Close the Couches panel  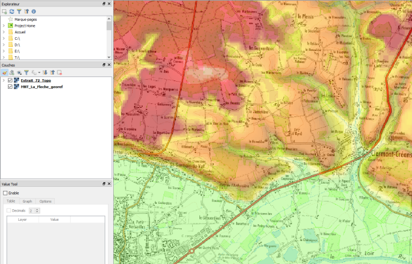point(109,65)
